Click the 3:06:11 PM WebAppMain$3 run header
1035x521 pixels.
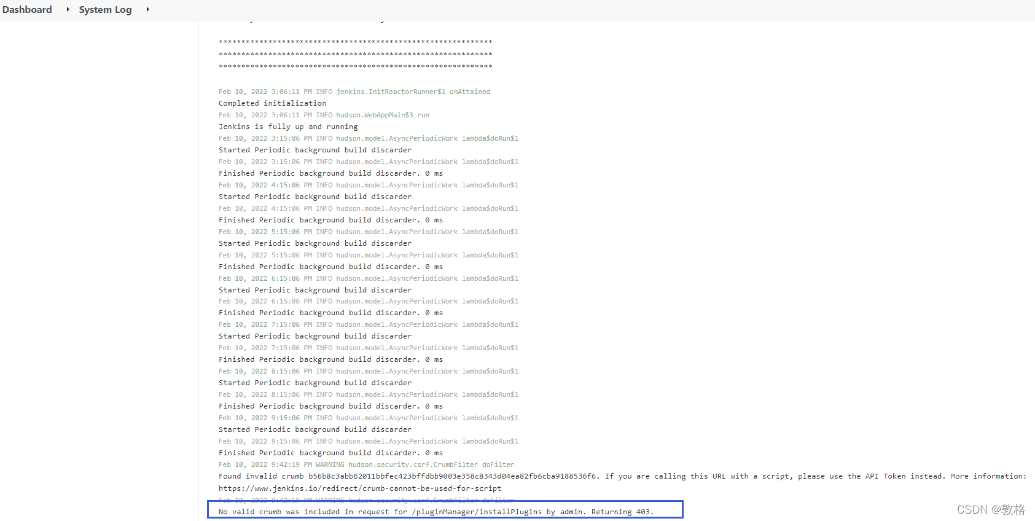point(324,115)
